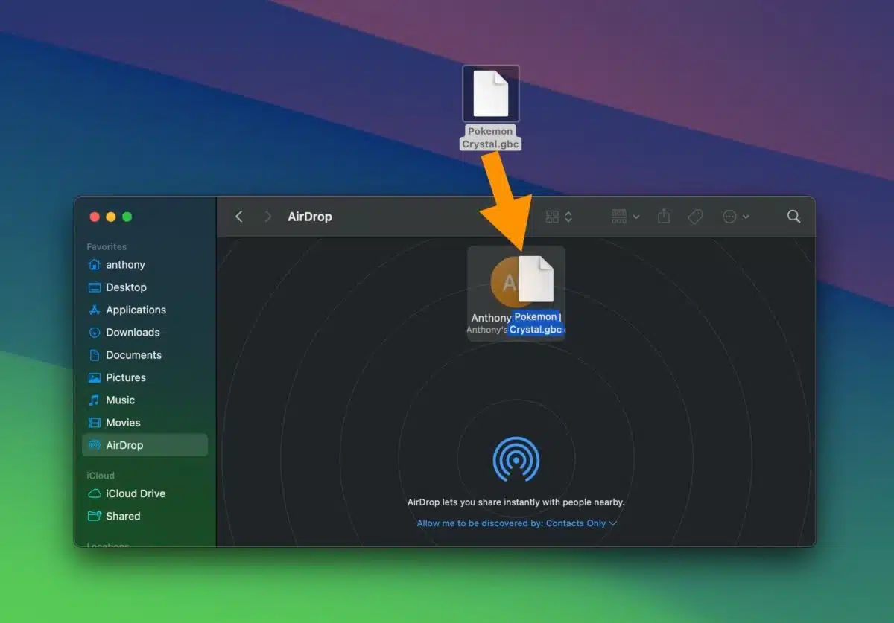Click the back navigation arrow in Finder
The height and width of the screenshot is (623, 894).
point(239,217)
